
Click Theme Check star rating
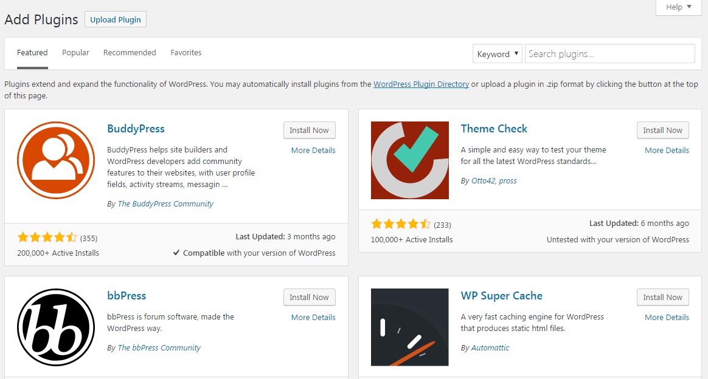click(x=400, y=224)
